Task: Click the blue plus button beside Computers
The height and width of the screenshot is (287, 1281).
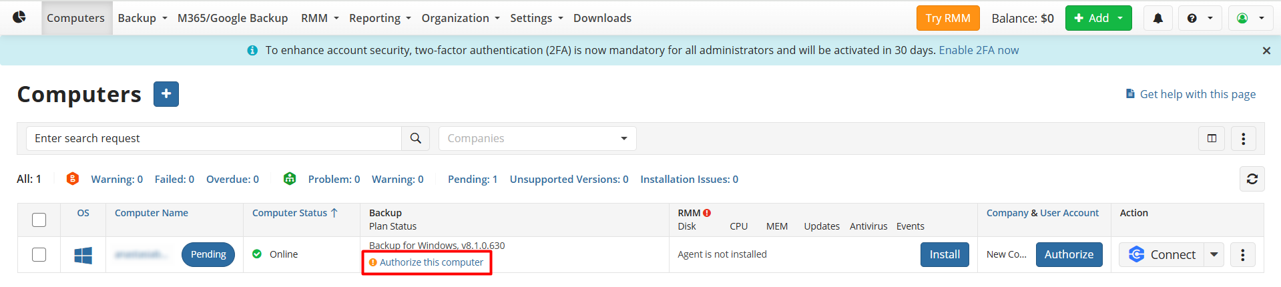Action: 166,94
